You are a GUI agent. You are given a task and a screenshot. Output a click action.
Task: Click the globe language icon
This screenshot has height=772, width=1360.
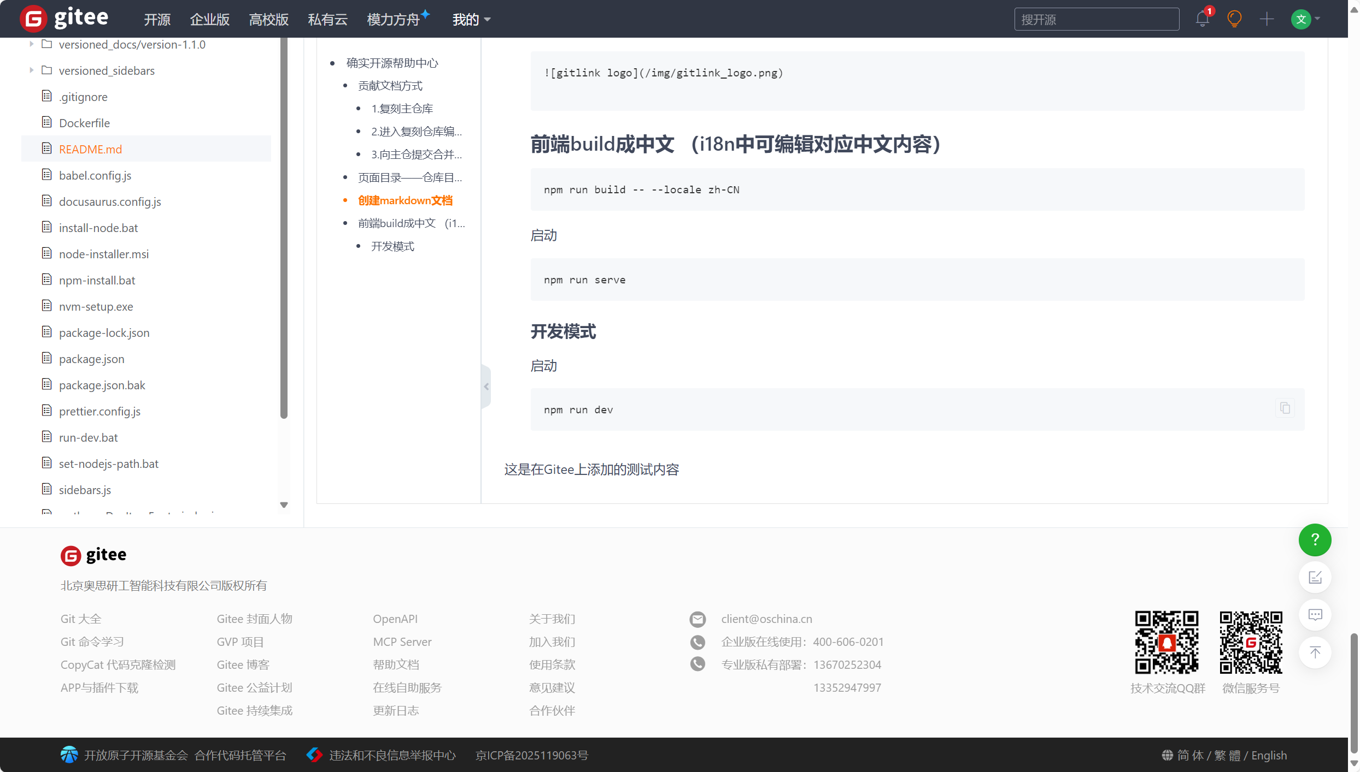click(1167, 755)
